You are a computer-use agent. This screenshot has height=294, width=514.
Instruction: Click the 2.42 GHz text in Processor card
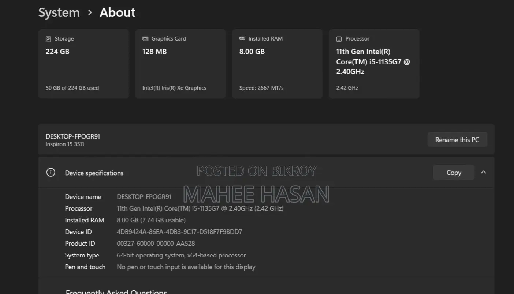[x=347, y=88]
